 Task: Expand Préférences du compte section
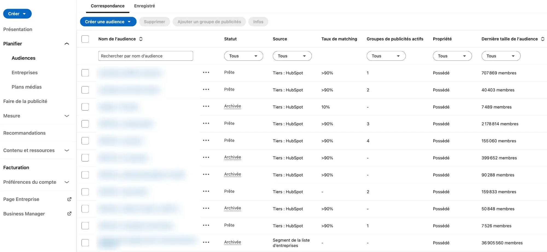pos(66,182)
